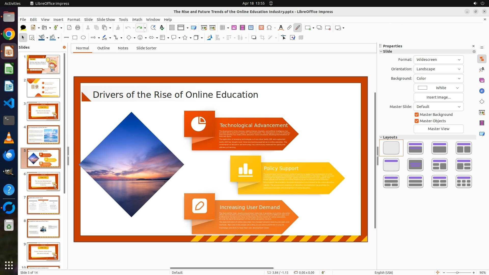Click the Print toolbar icon
The image size is (489, 275).
78,28
